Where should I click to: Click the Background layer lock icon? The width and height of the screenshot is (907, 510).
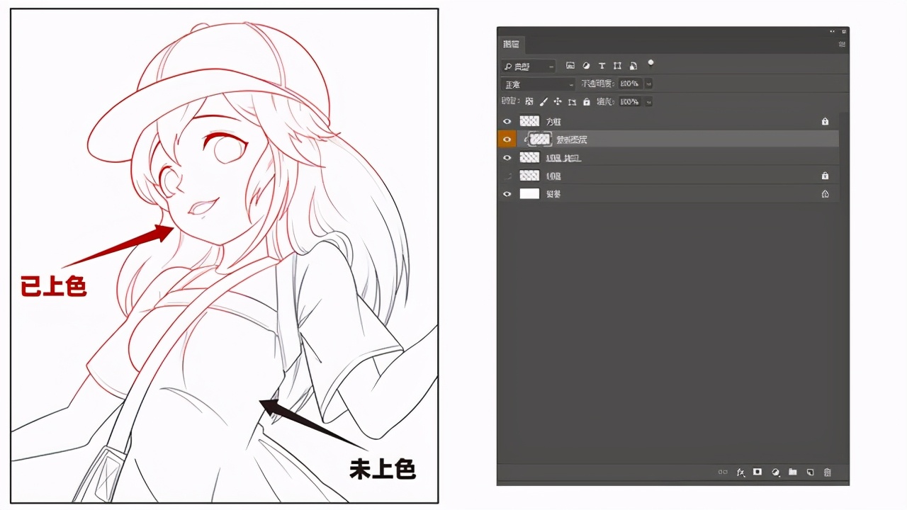(x=825, y=194)
